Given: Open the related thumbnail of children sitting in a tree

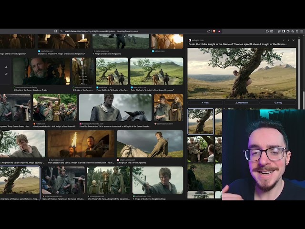Looking at the screenshot, I should tap(201, 149).
